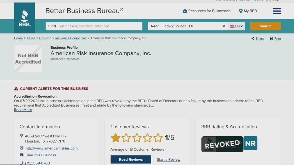
Task: Select the briefcase icon beside Resources for Businesses
Action: coord(185,11)
